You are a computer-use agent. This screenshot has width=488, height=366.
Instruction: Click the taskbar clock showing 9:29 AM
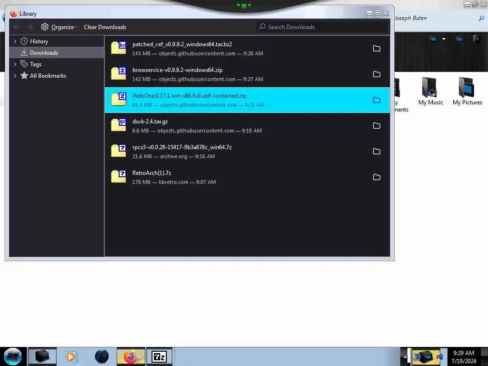464,356
